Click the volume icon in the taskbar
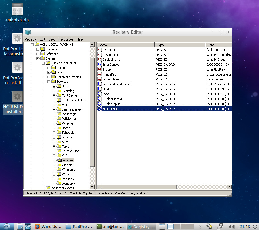 pyautogui.click(x=232, y=227)
